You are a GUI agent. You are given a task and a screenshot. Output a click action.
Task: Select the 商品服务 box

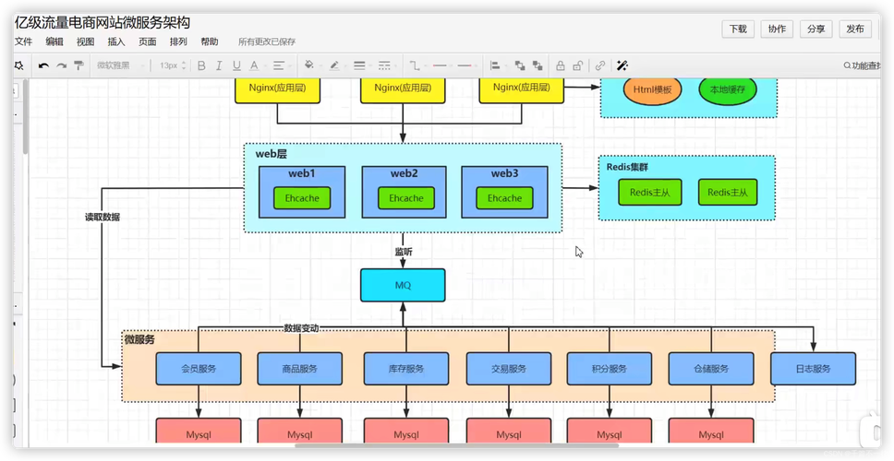click(x=300, y=369)
